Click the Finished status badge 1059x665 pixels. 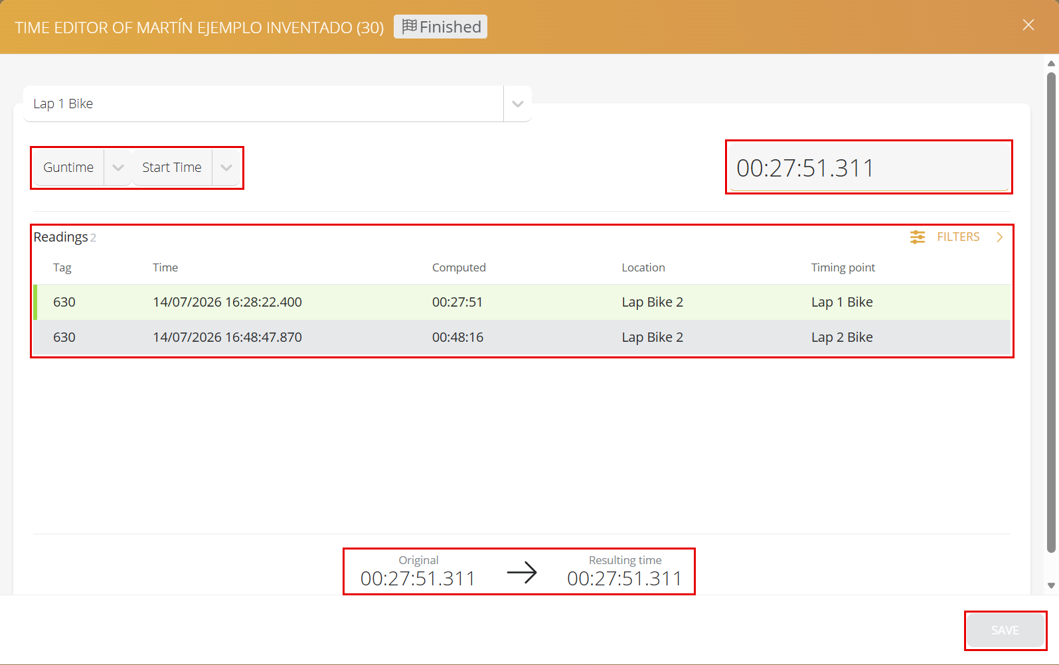point(441,27)
